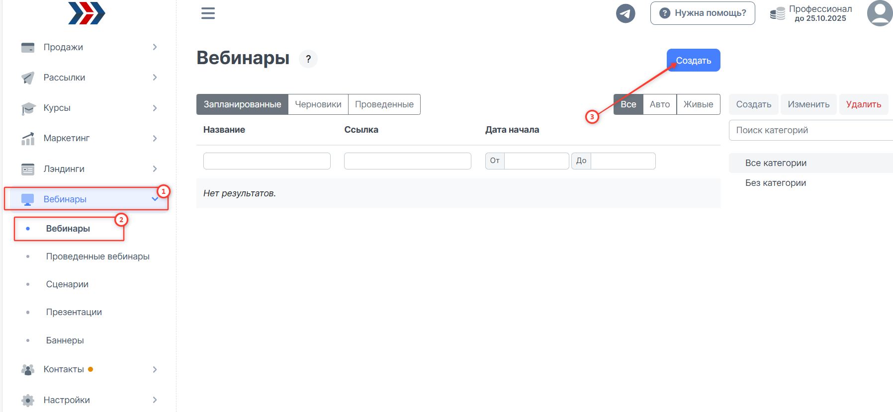Click the red Удалить category button

(x=863, y=104)
